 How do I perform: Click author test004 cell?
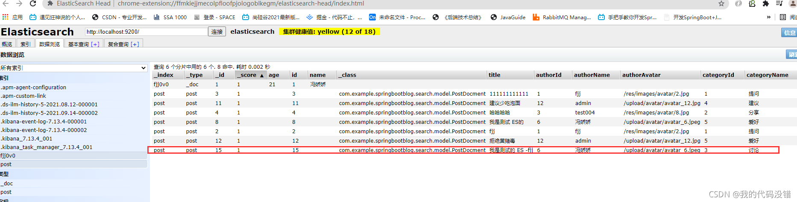[x=585, y=112]
